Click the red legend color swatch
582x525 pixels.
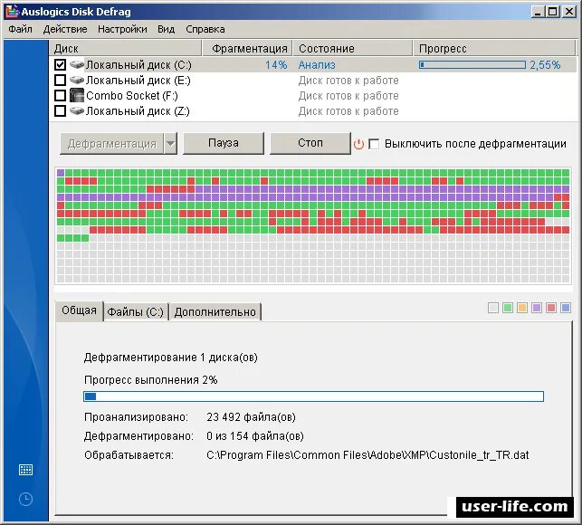551,308
